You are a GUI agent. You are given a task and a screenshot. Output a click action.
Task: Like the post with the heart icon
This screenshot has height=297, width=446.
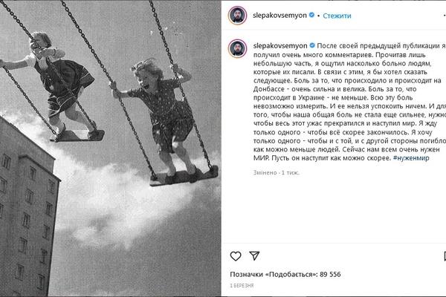236,256
